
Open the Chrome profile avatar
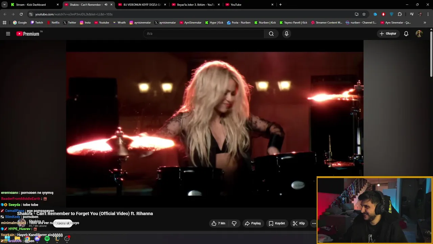click(420, 14)
